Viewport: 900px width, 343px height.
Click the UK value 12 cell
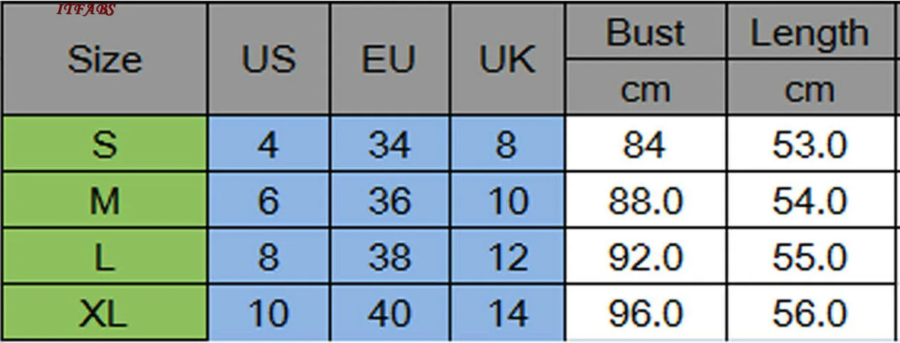(508, 257)
